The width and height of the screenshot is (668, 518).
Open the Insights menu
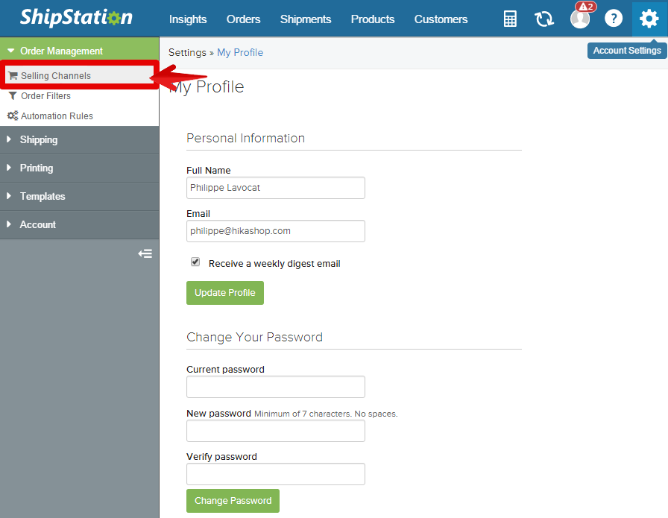point(188,19)
